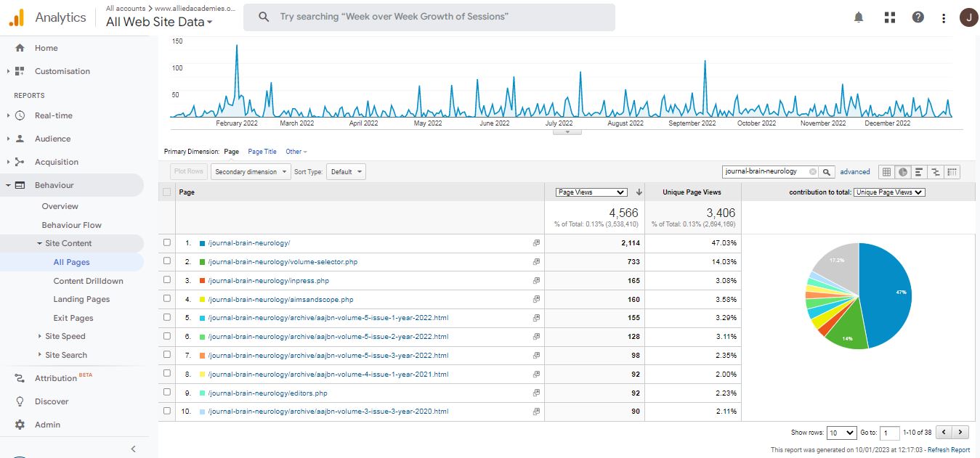Image resolution: width=980 pixels, height=458 pixels.
Task: Click the magnifier button beside the table filter
Action: tap(827, 172)
